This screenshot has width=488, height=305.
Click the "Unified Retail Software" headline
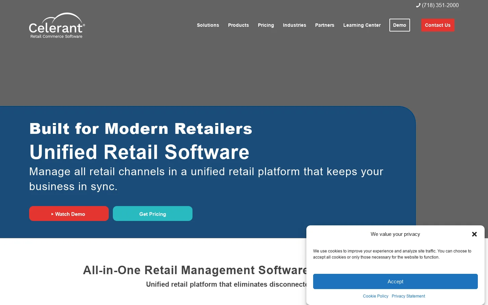(x=139, y=152)
